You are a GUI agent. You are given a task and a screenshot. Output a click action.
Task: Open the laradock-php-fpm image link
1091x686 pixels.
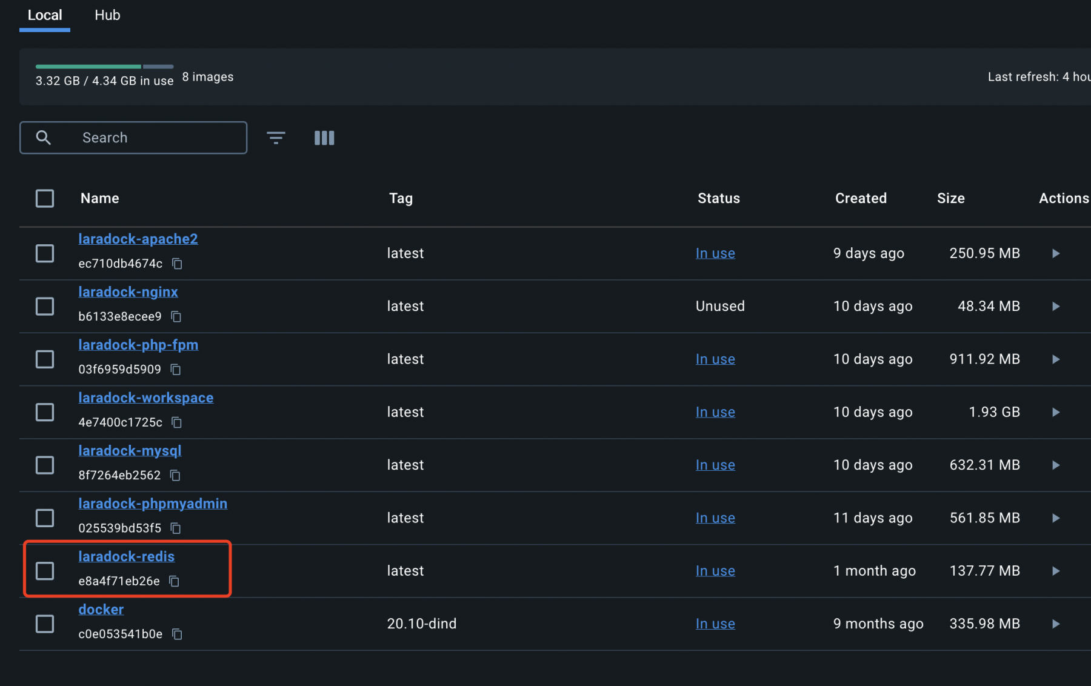(x=138, y=345)
